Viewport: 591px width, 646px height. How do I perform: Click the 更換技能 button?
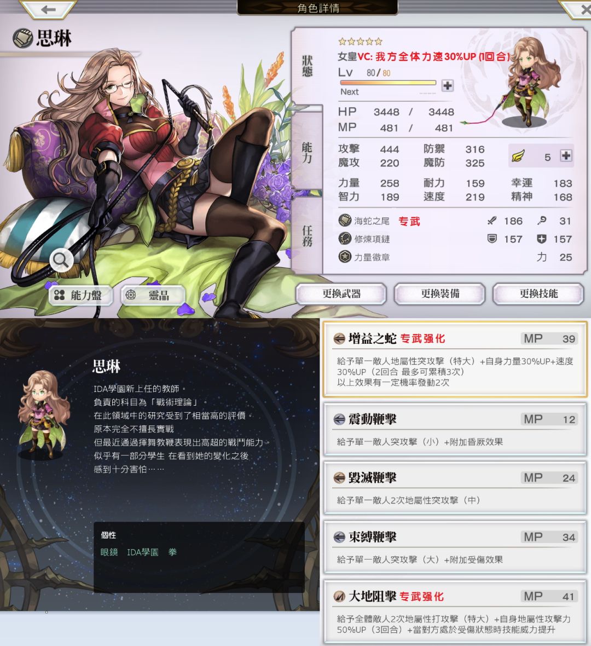[x=538, y=294]
